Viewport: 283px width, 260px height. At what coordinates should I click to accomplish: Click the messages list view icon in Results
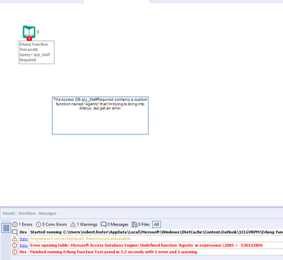coord(6,228)
